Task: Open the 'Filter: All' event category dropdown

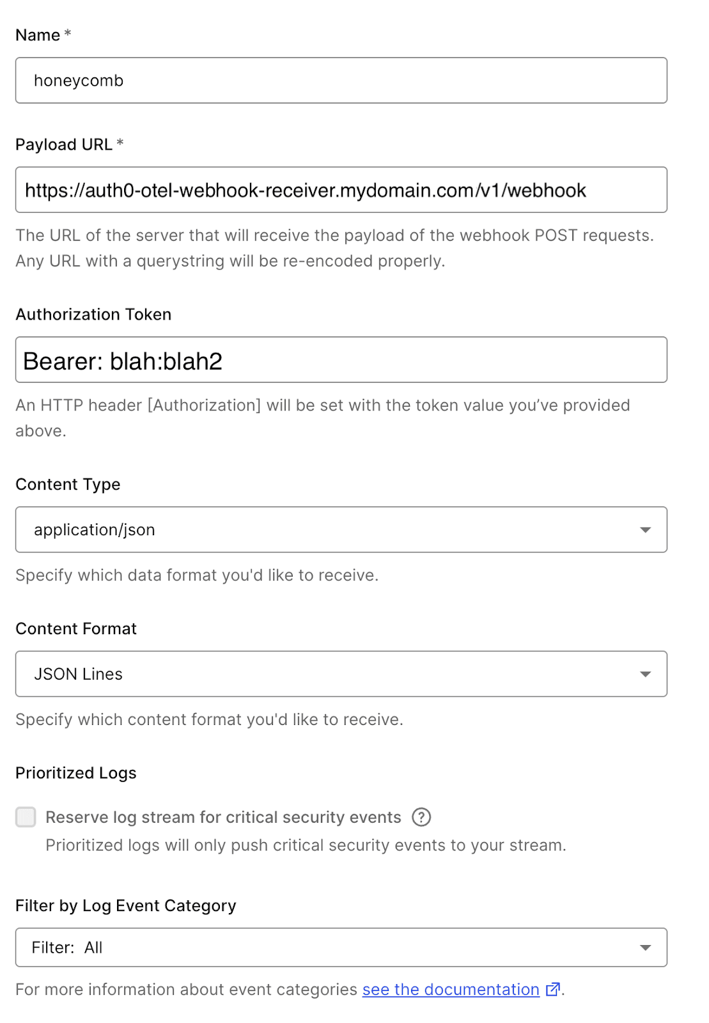Action: (320, 948)
